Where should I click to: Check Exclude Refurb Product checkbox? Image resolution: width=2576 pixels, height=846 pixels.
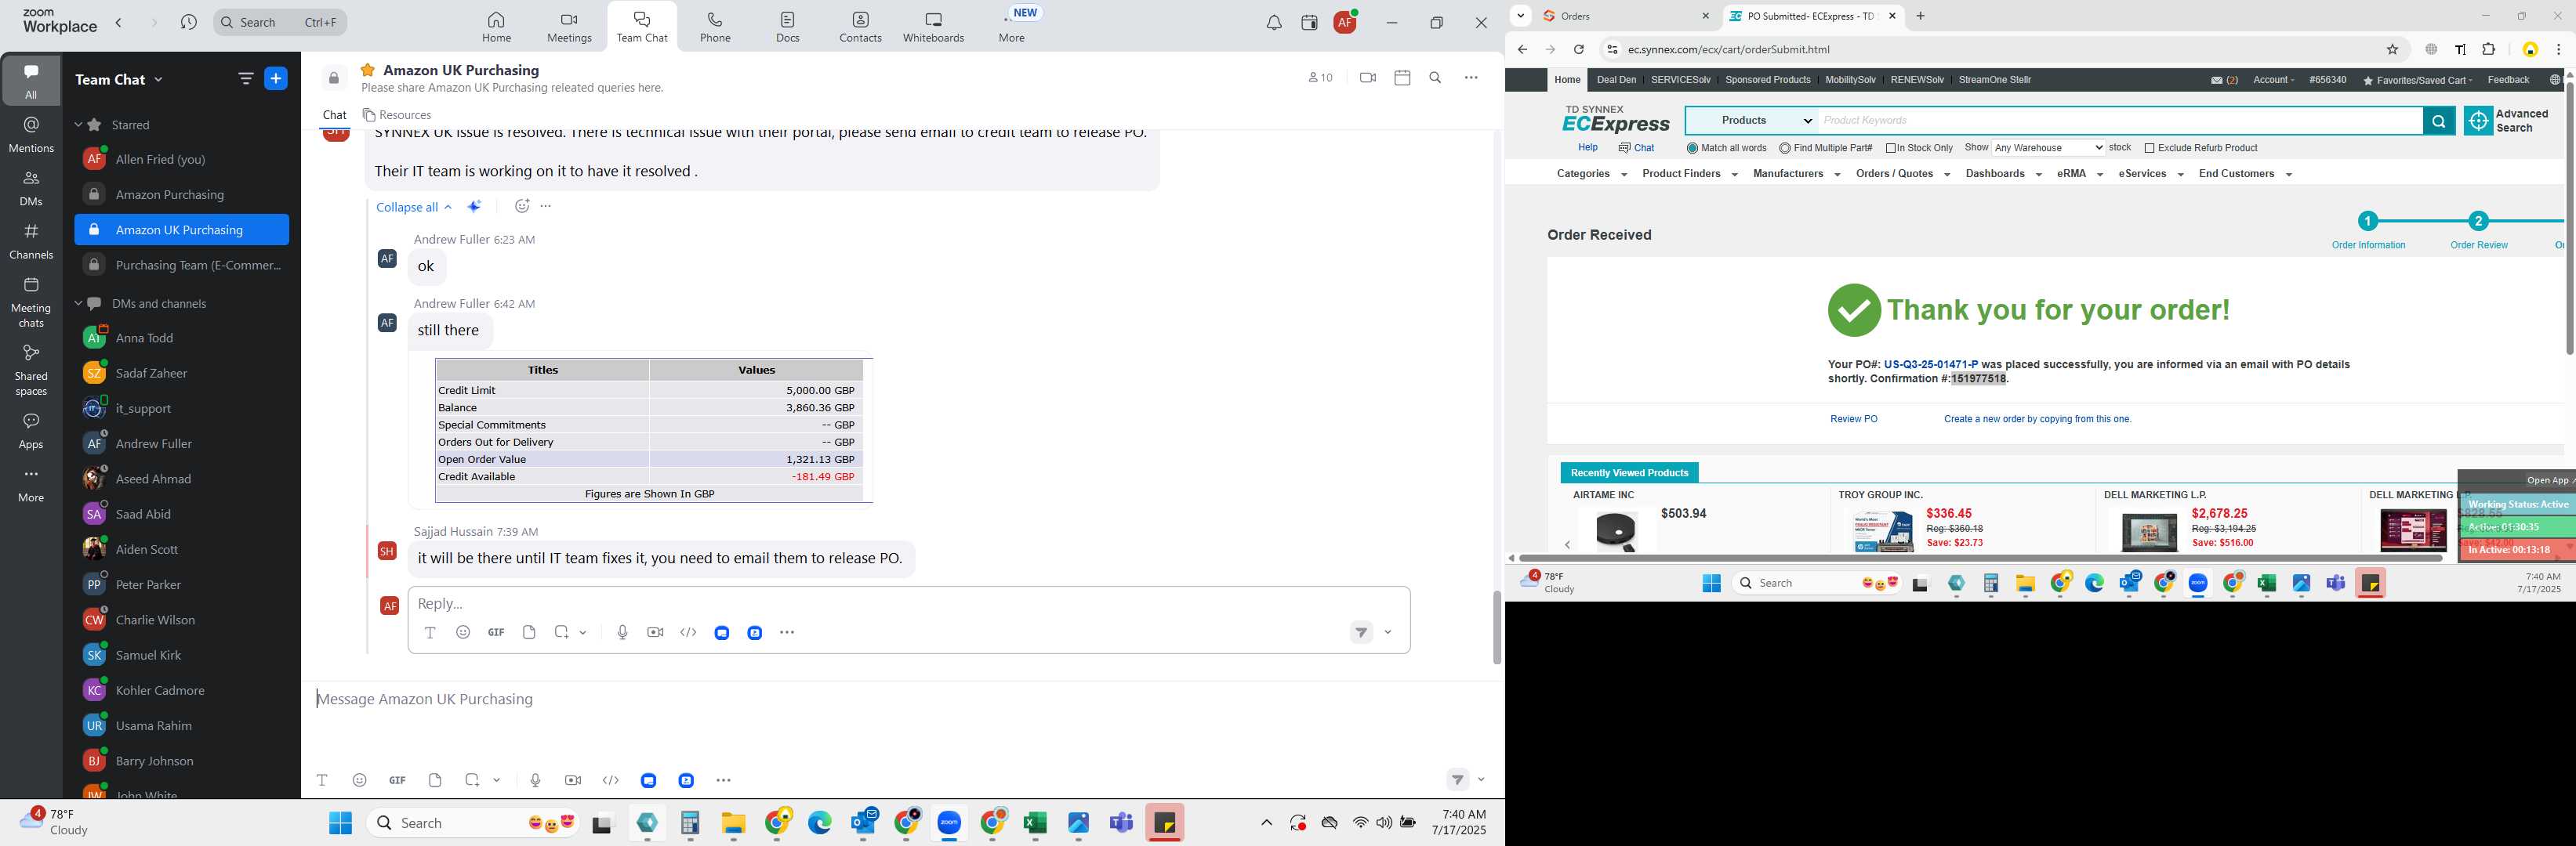(x=2149, y=148)
